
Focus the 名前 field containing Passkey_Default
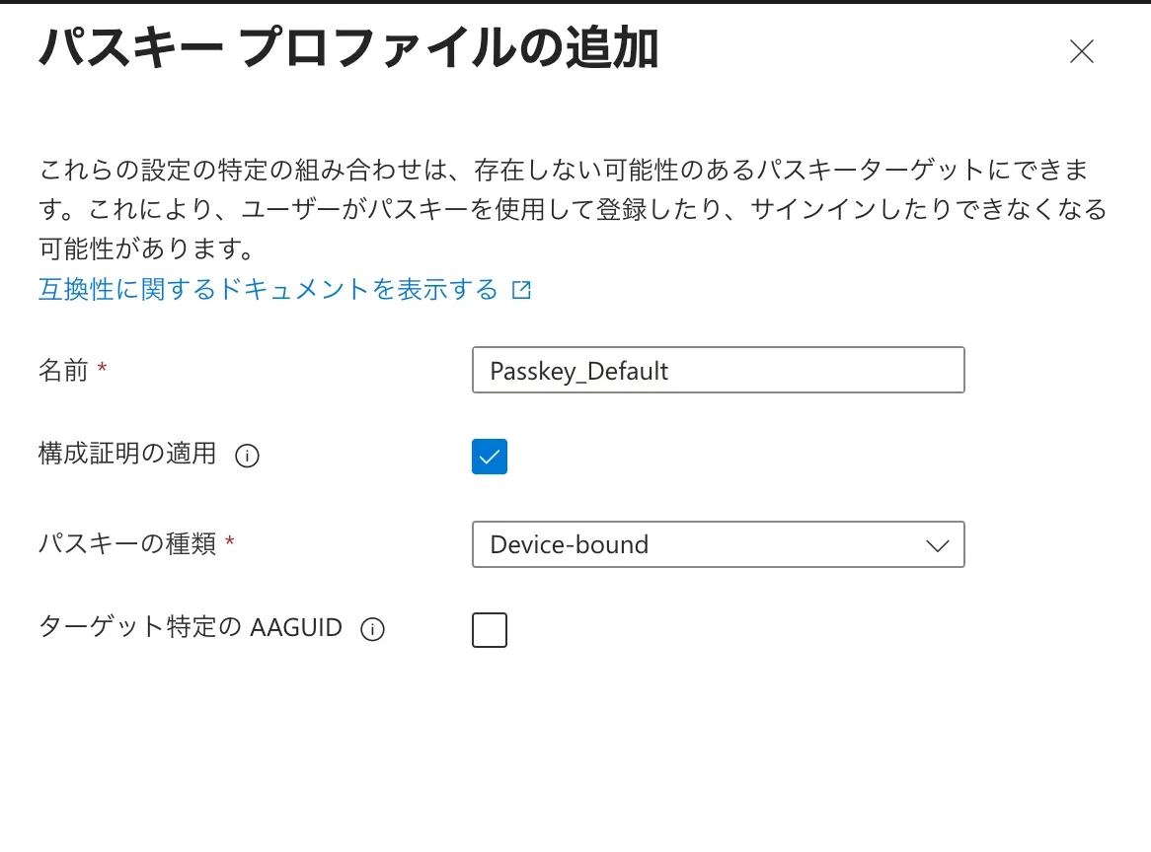point(718,370)
